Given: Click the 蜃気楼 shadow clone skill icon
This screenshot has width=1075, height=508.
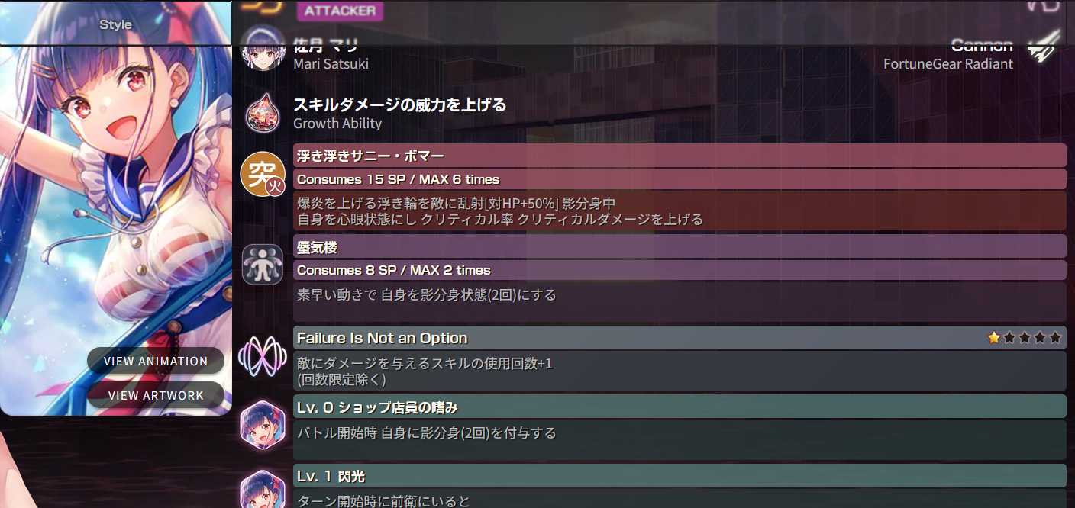Looking at the screenshot, I should pos(263,265).
